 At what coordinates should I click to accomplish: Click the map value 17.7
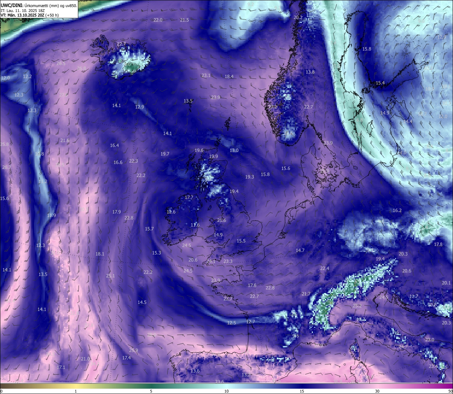189,198
